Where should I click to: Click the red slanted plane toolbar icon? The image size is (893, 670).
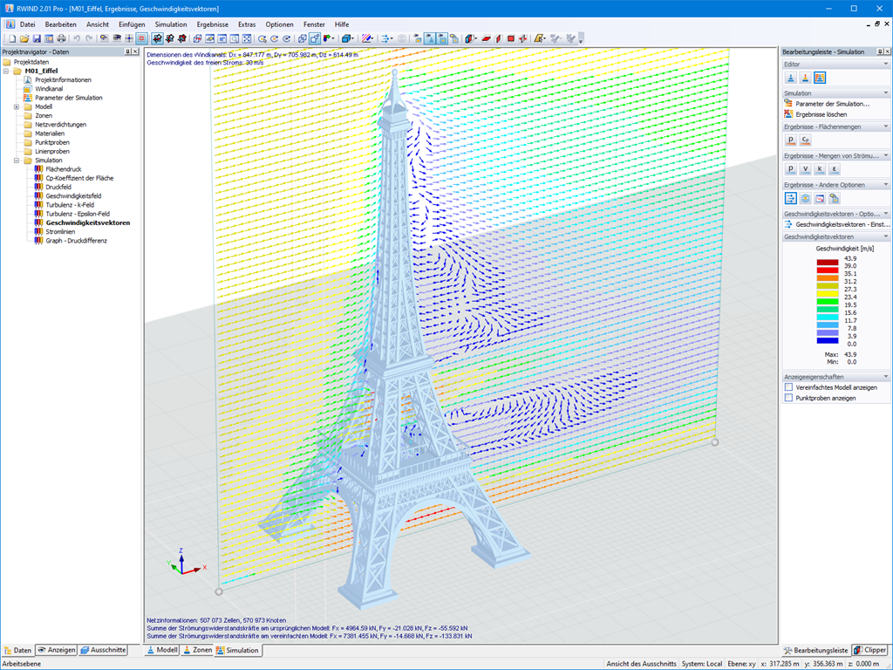(x=486, y=38)
